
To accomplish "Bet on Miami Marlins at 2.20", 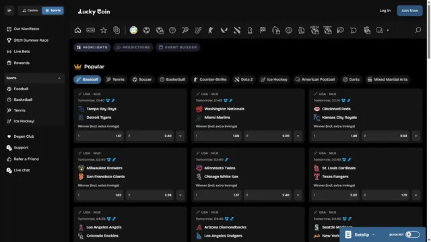I will pos(267,136).
